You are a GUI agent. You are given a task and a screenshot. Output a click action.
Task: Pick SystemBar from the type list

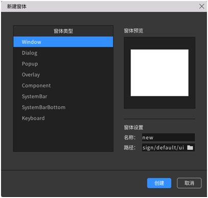pyautogui.click(x=63, y=96)
